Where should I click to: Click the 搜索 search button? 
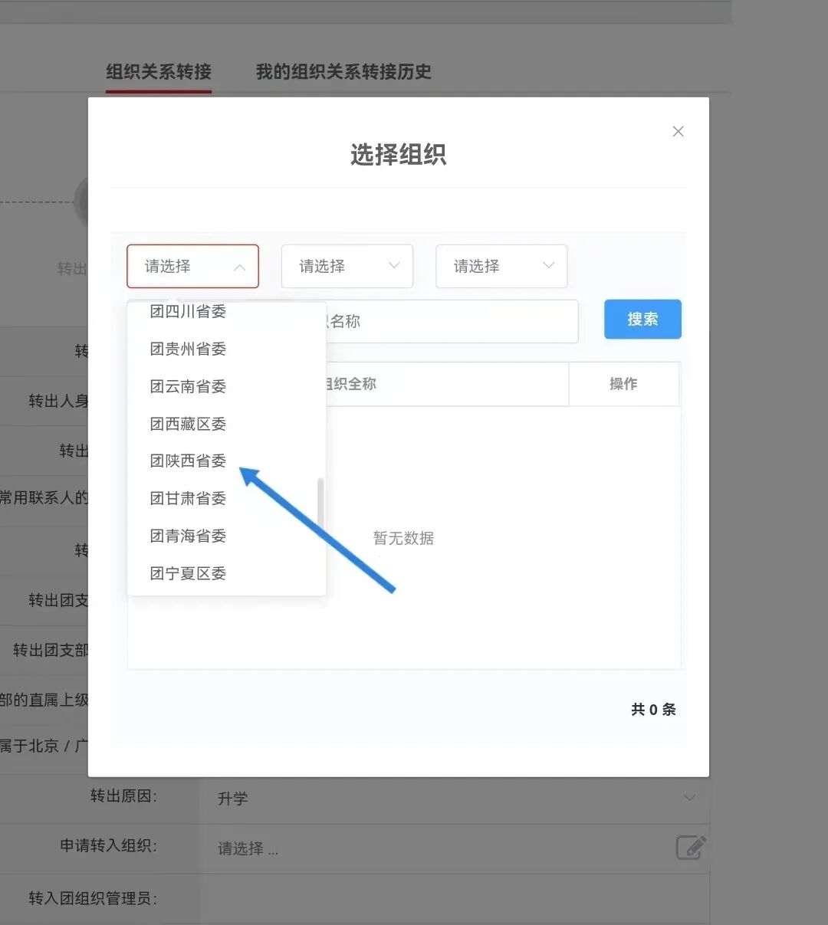pos(642,319)
